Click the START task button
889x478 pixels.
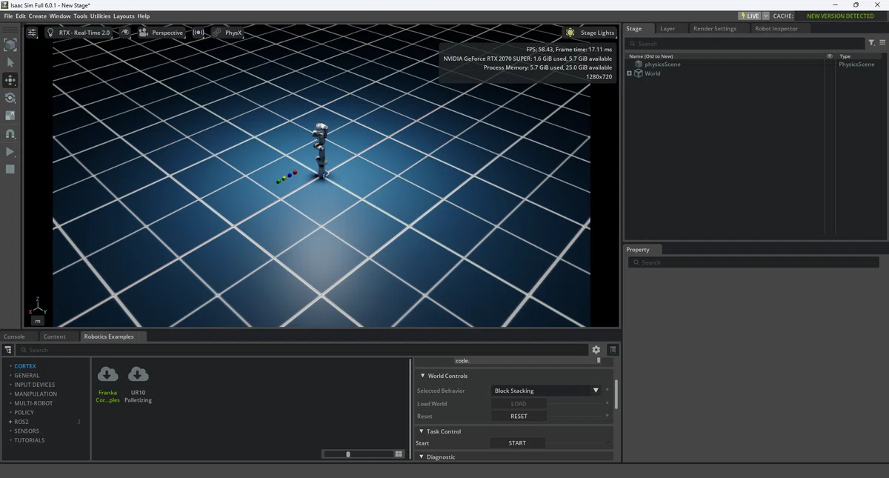(x=517, y=443)
